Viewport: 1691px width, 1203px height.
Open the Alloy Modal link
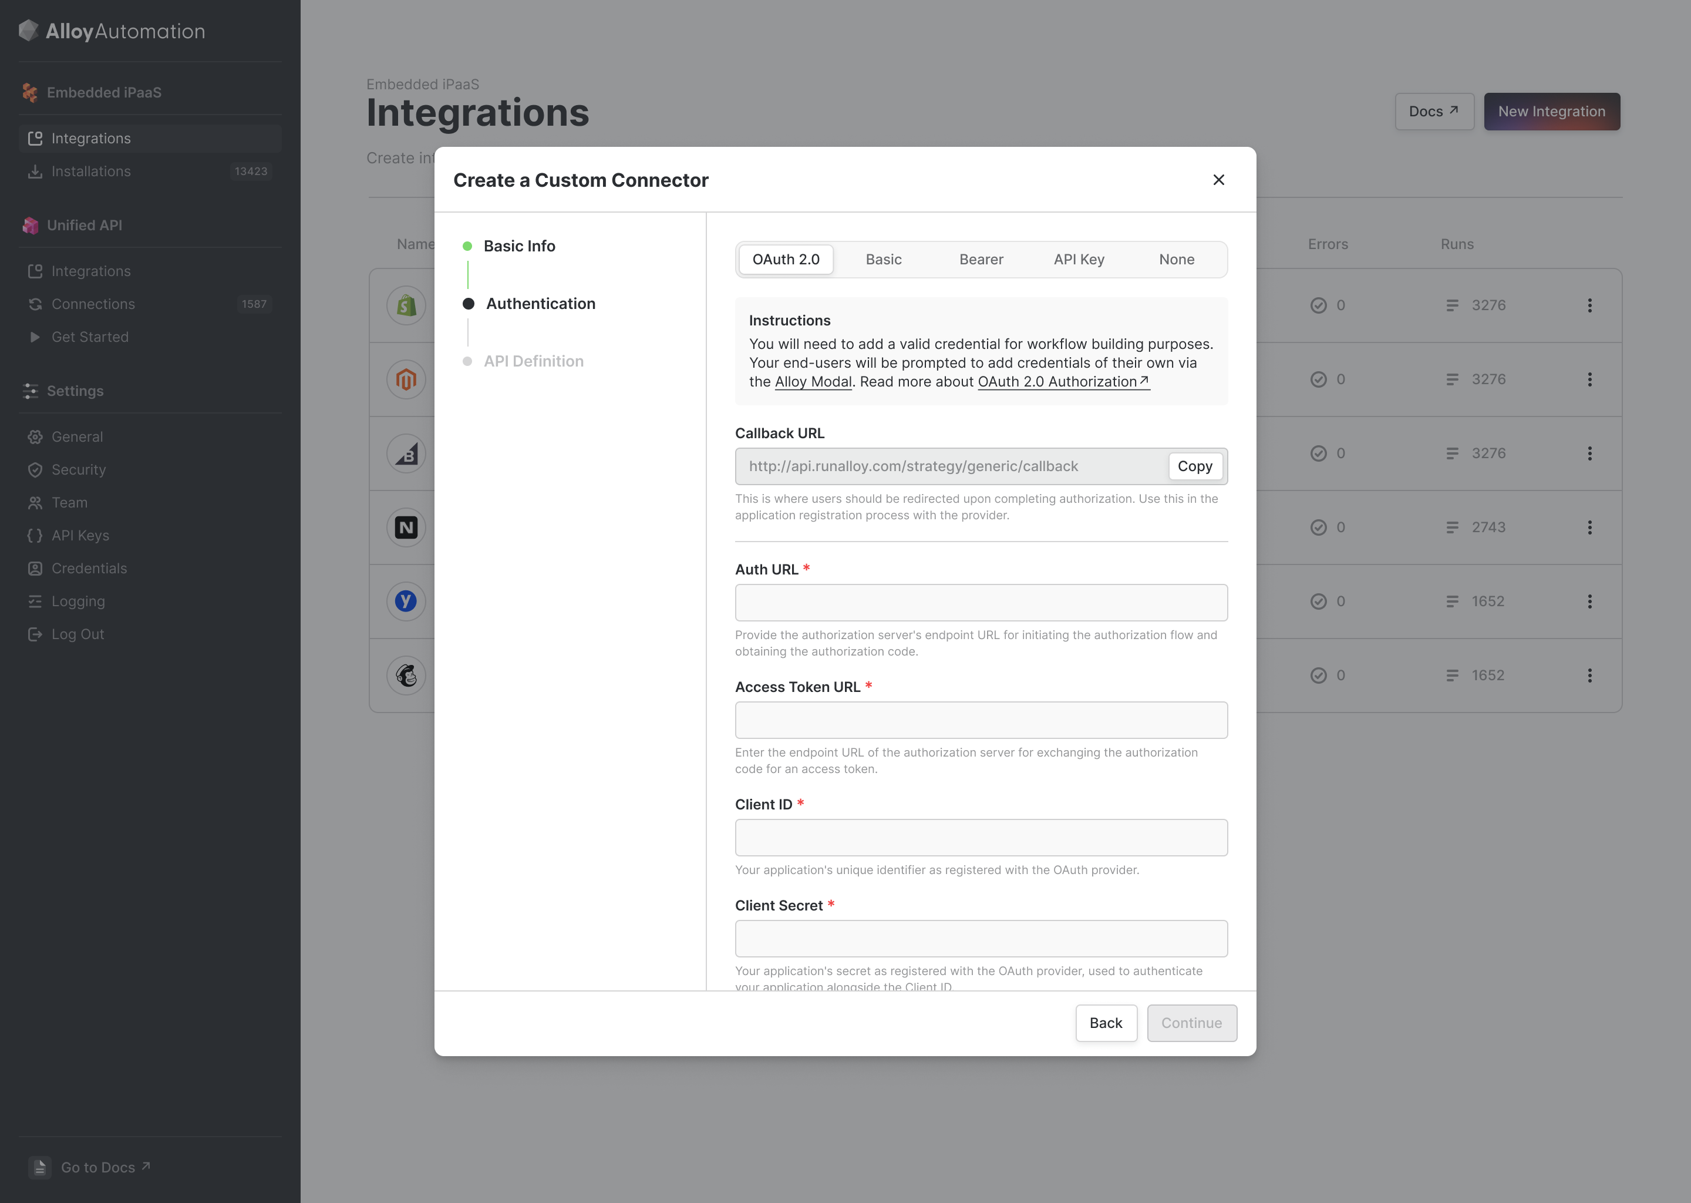(813, 381)
